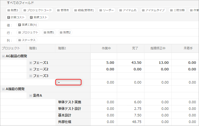Click the 完了 column header
The height and width of the screenshot is (126, 199).
click(135, 48)
